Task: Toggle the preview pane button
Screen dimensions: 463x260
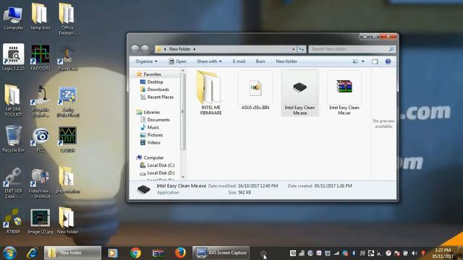Action: pos(375,61)
